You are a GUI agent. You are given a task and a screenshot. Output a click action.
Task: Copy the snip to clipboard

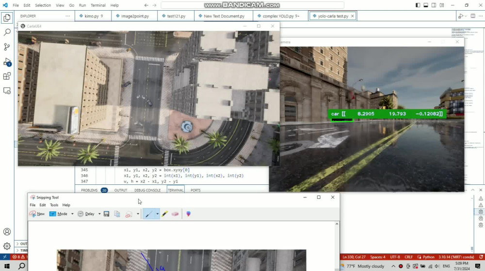(x=117, y=213)
